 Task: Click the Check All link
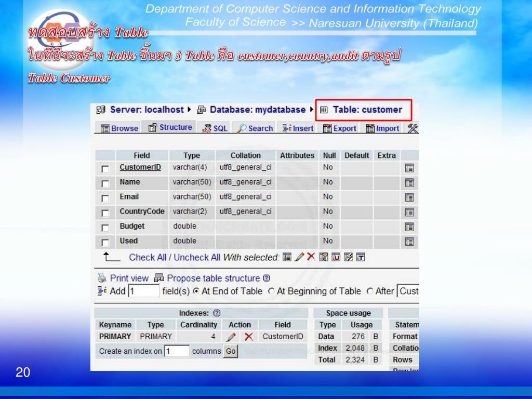(148, 257)
